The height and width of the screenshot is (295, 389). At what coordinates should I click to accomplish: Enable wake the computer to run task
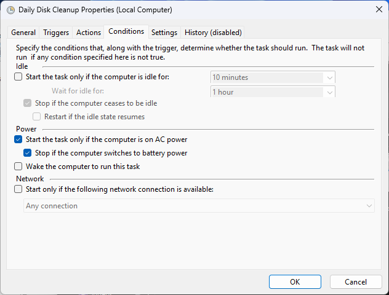point(18,167)
